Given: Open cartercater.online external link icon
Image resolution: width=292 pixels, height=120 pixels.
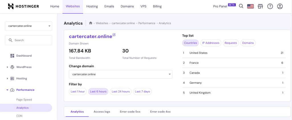Looking at the screenshot, I should pyautogui.click(x=114, y=35).
